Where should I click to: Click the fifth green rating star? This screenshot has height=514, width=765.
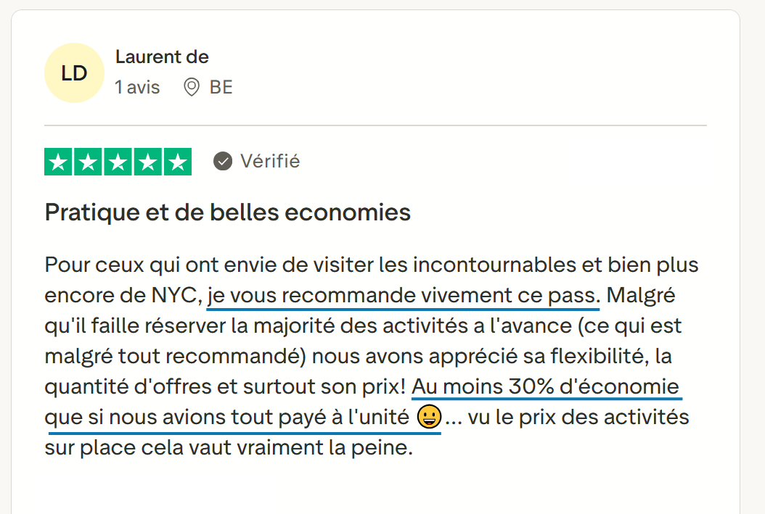pos(177,162)
